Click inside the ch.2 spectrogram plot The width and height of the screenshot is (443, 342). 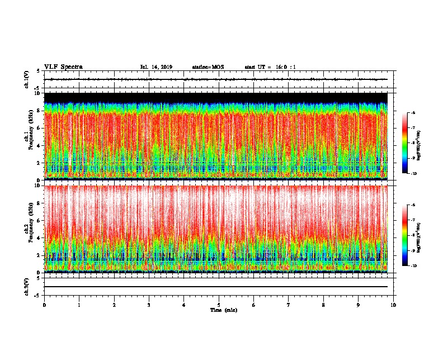click(216, 229)
